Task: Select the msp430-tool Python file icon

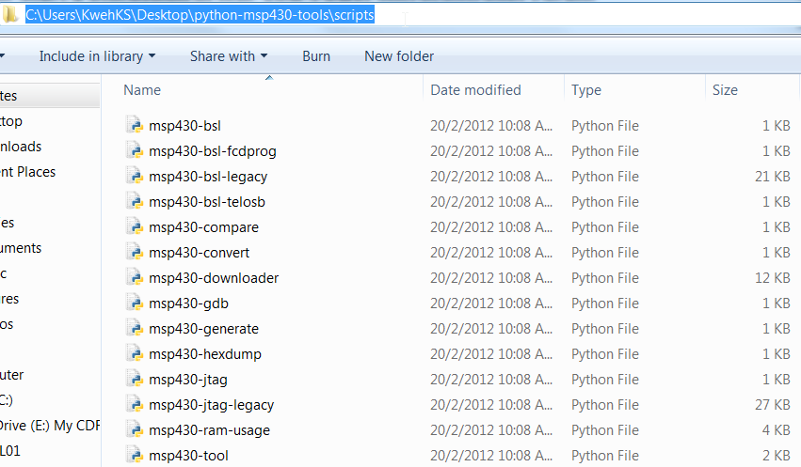Action: tap(133, 456)
